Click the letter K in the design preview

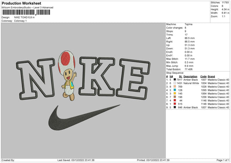tap(97, 77)
